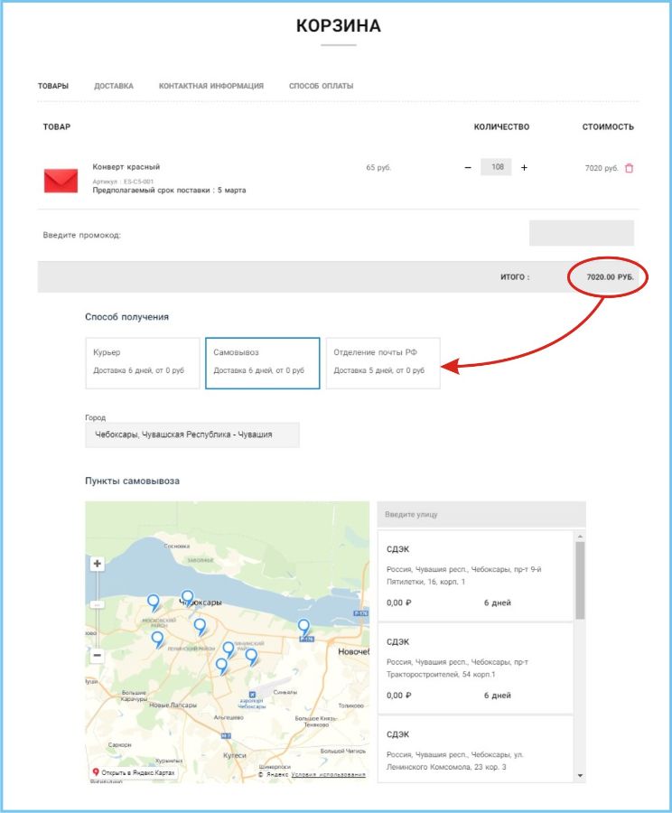Open the map in Яндекс Картах

pyautogui.click(x=135, y=773)
